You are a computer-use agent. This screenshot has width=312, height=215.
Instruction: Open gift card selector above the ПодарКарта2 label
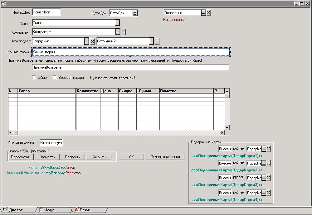(264, 163)
